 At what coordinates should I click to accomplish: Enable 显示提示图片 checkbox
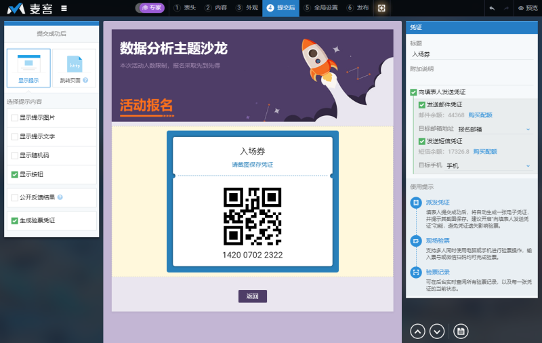(x=14, y=118)
